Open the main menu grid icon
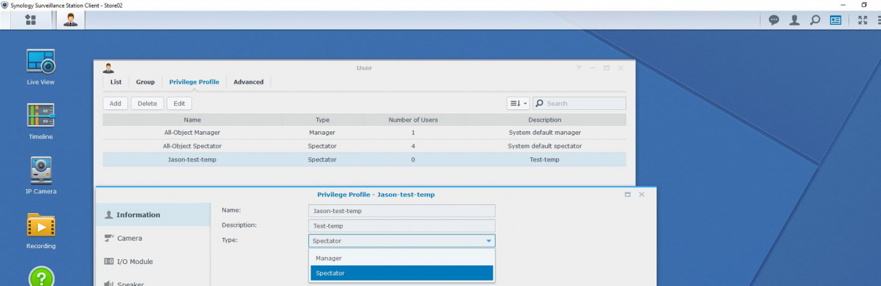 coord(30,20)
